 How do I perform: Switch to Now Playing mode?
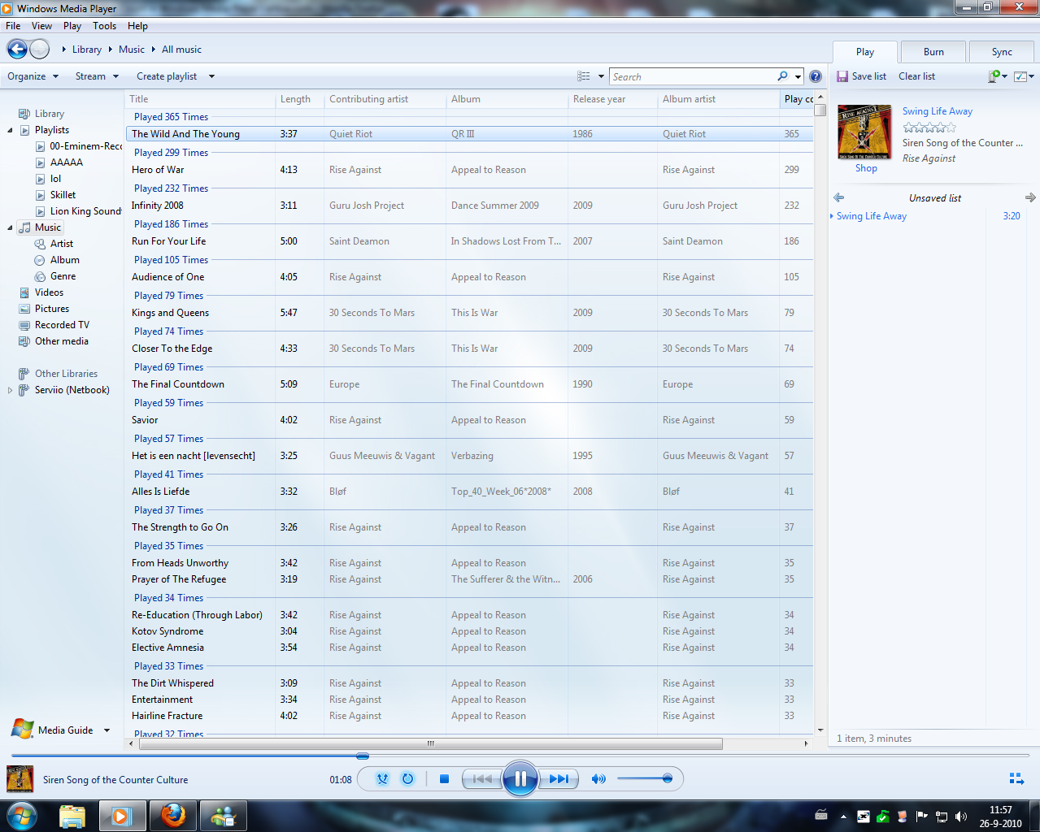tap(1016, 779)
